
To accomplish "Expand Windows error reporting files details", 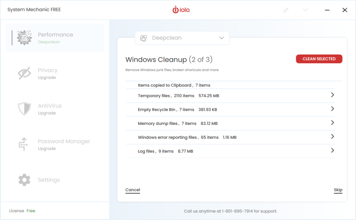I will (x=332, y=136).
